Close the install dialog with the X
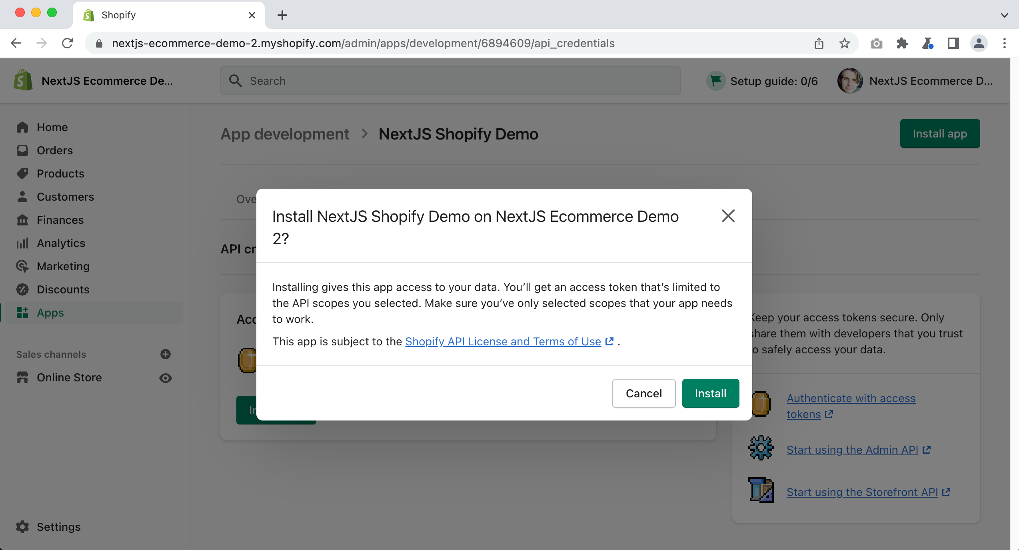This screenshot has width=1019, height=550. [728, 216]
